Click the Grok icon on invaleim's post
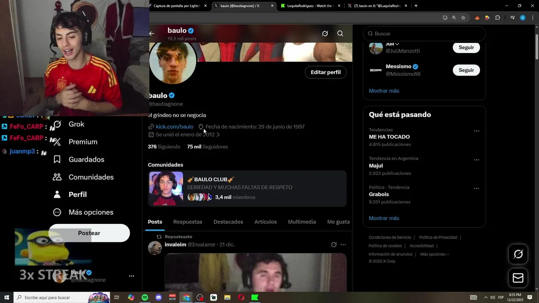Screen dimensions: 539x303 point(334,245)
